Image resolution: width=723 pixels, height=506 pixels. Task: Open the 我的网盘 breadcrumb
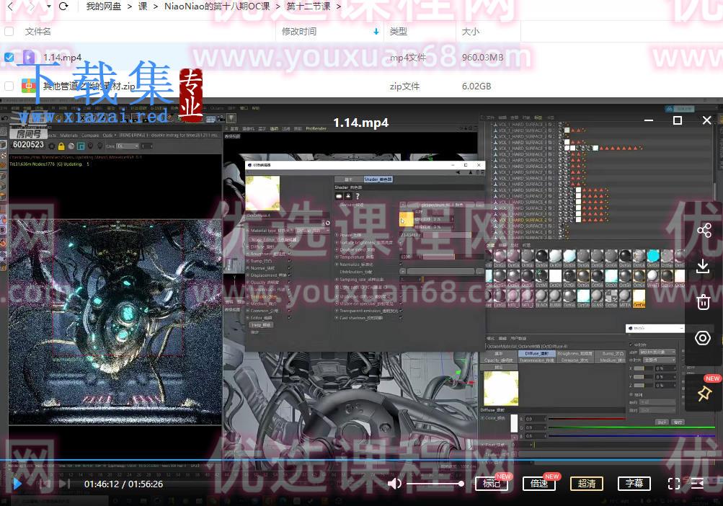[103, 6]
